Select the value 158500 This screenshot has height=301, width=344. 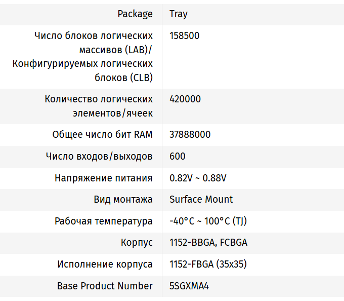pyautogui.click(x=185, y=36)
